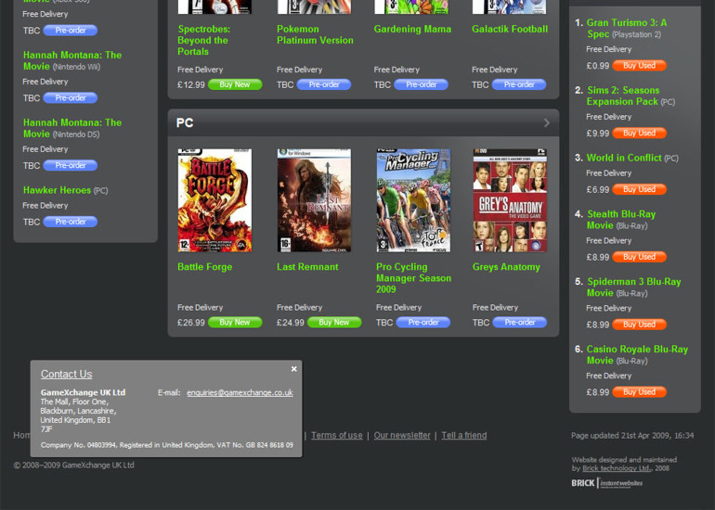Pre-order Hawker Heroes

click(x=70, y=221)
